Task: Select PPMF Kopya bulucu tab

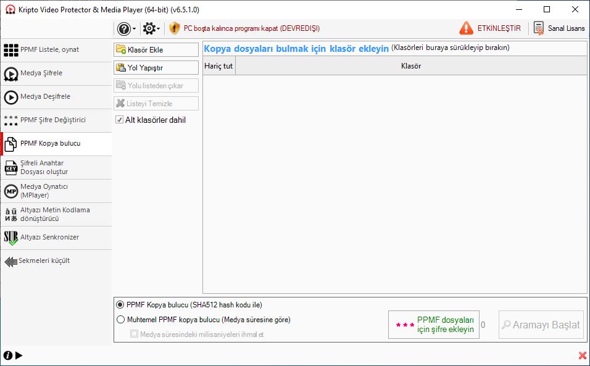Action: pos(56,144)
